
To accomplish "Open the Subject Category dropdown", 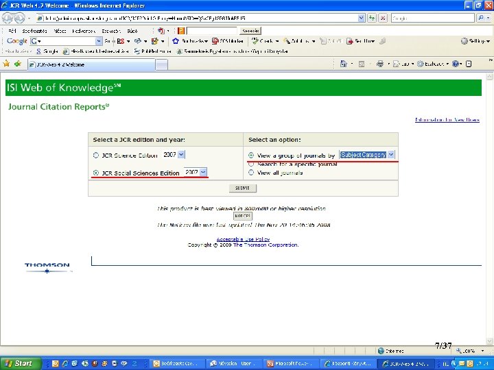I will coord(390,154).
